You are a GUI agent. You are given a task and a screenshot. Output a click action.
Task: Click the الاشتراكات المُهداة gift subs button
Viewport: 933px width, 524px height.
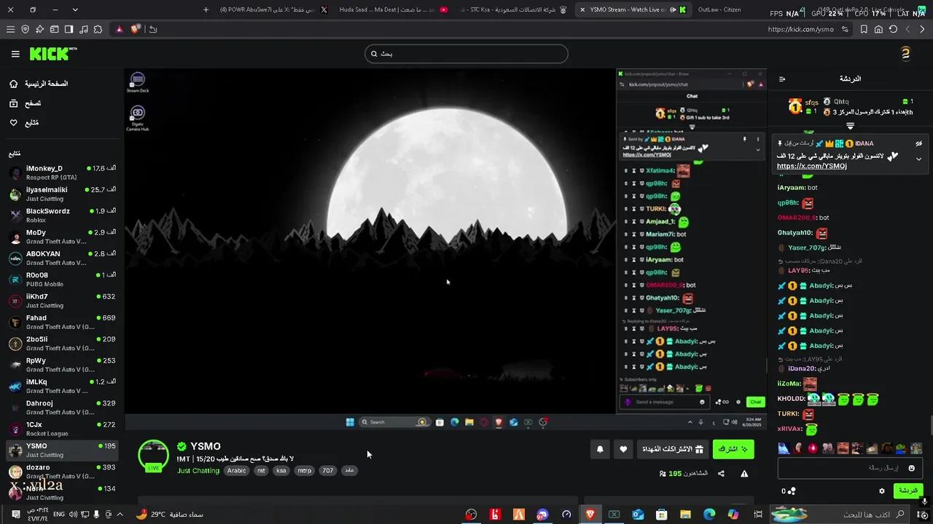pyautogui.click(x=674, y=450)
